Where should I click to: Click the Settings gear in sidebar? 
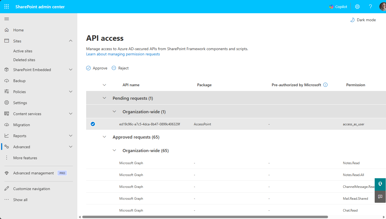tap(7, 103)
